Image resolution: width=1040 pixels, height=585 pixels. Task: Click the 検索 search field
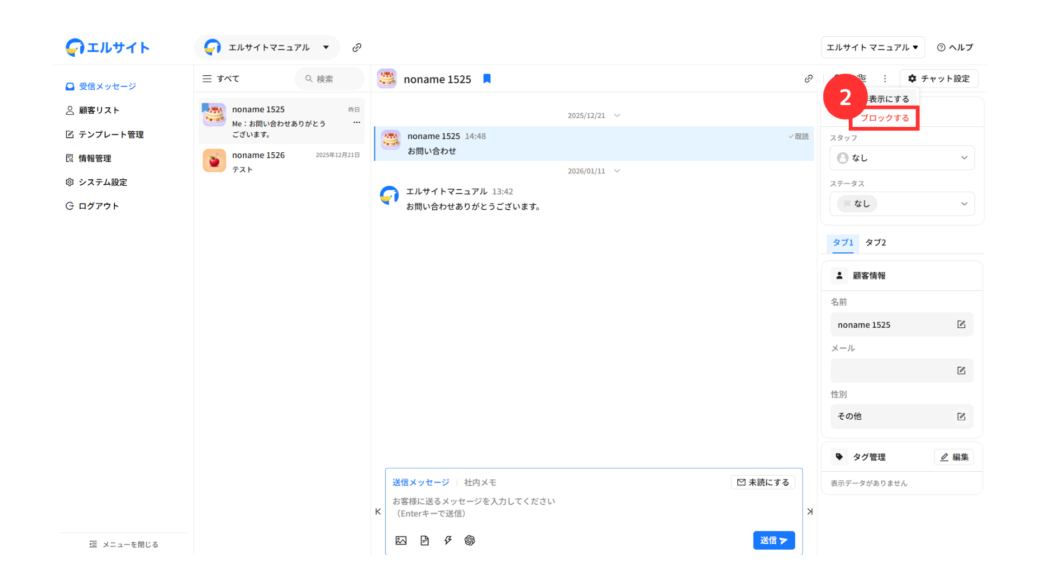click(x=330, y=79)
